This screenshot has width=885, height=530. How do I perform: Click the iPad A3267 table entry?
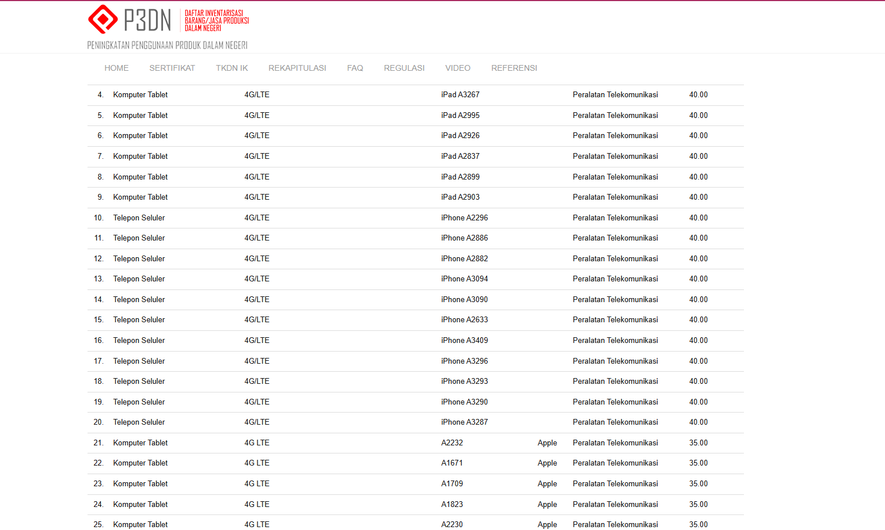pos(460,95)
